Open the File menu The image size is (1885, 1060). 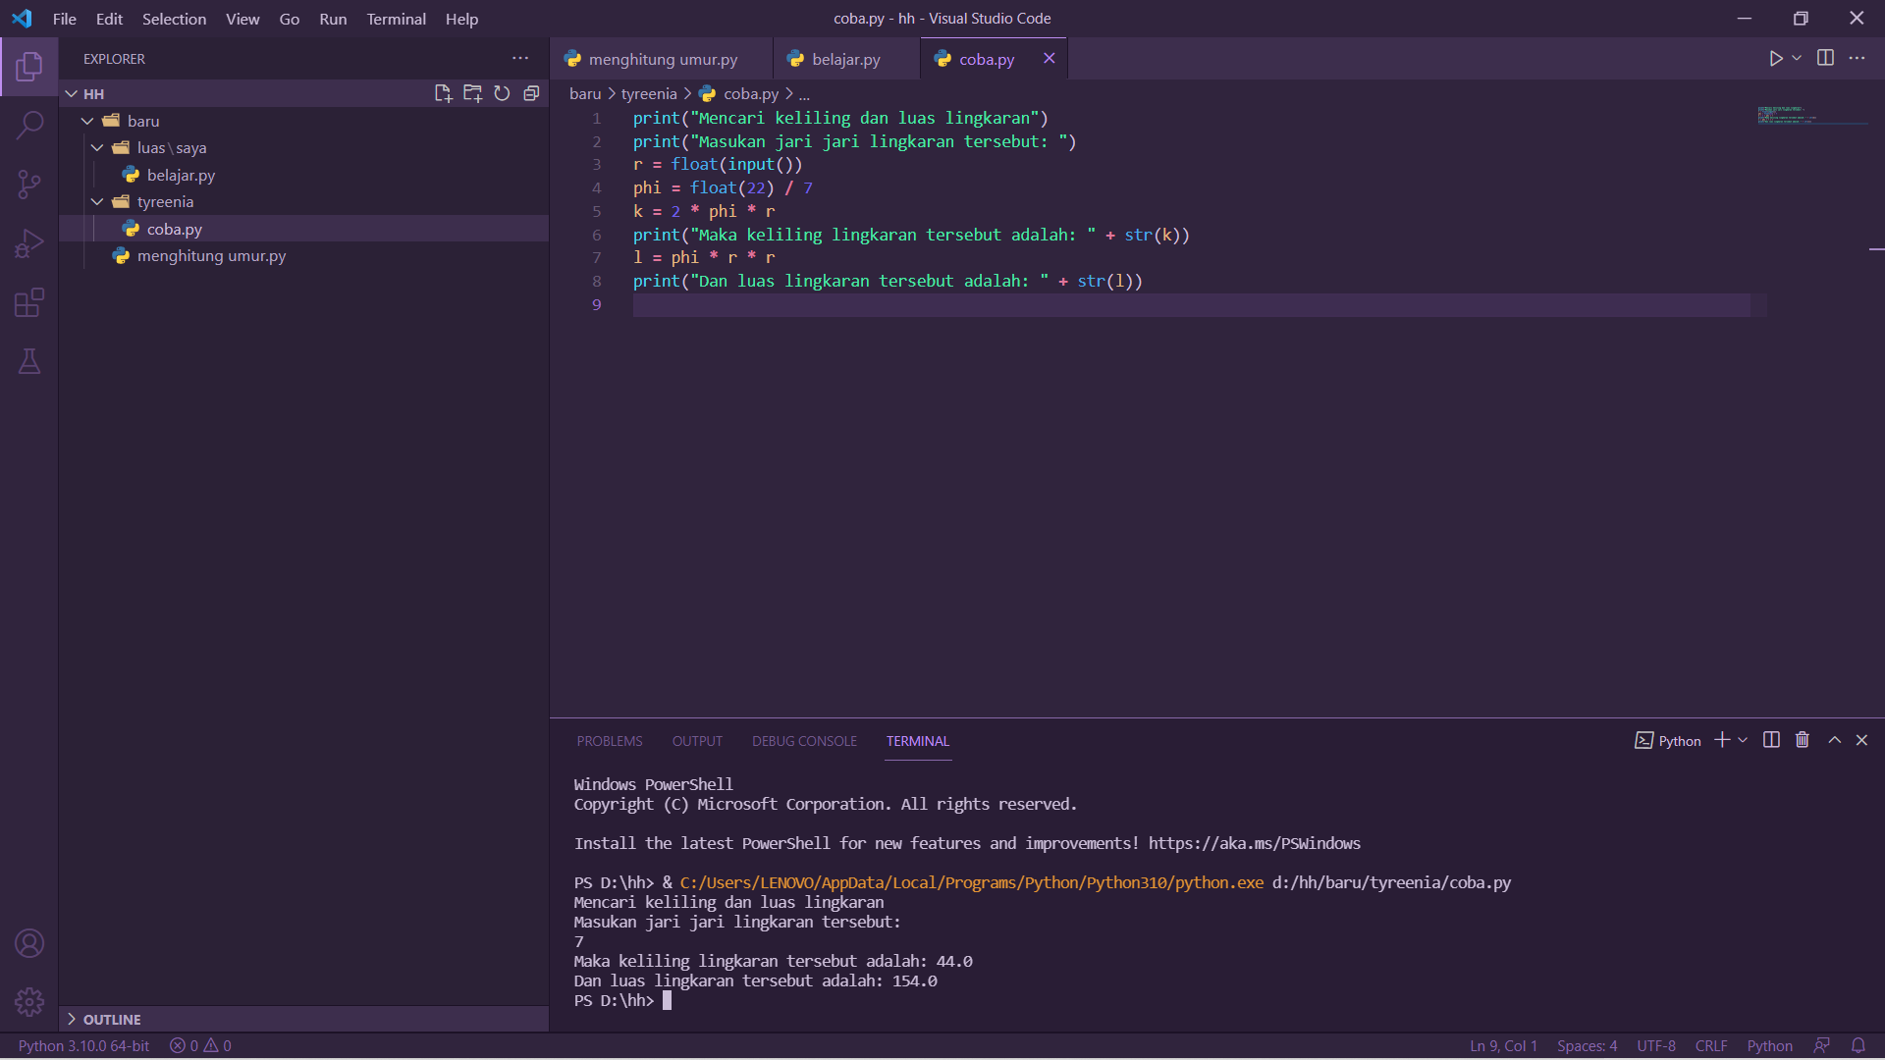[64, 19]
